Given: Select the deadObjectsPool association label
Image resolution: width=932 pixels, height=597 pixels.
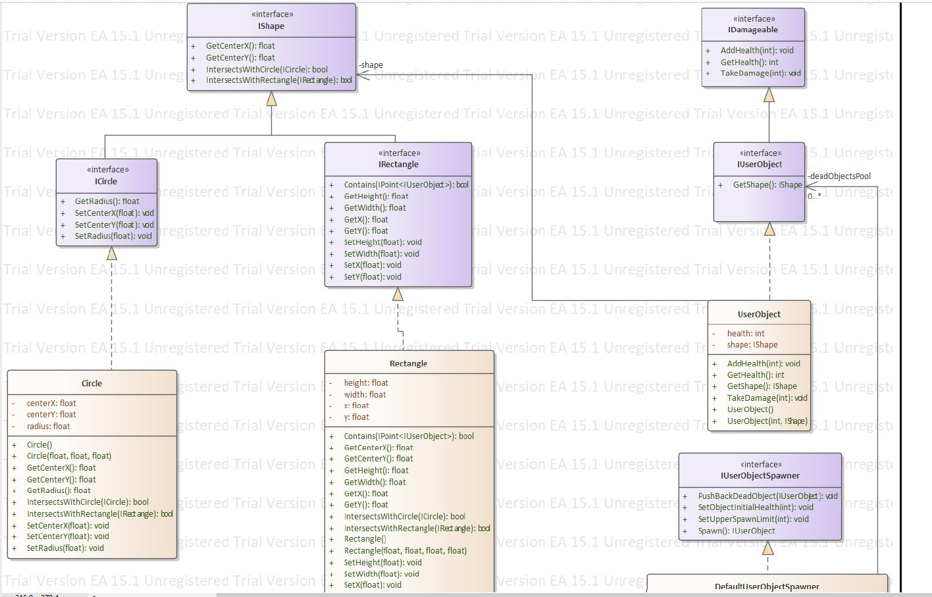Looking at the screenshot, I should (839, 176).
